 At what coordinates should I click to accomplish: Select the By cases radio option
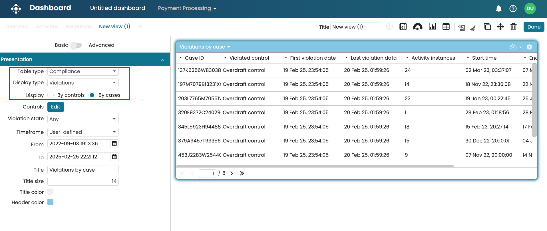[92, 95]
